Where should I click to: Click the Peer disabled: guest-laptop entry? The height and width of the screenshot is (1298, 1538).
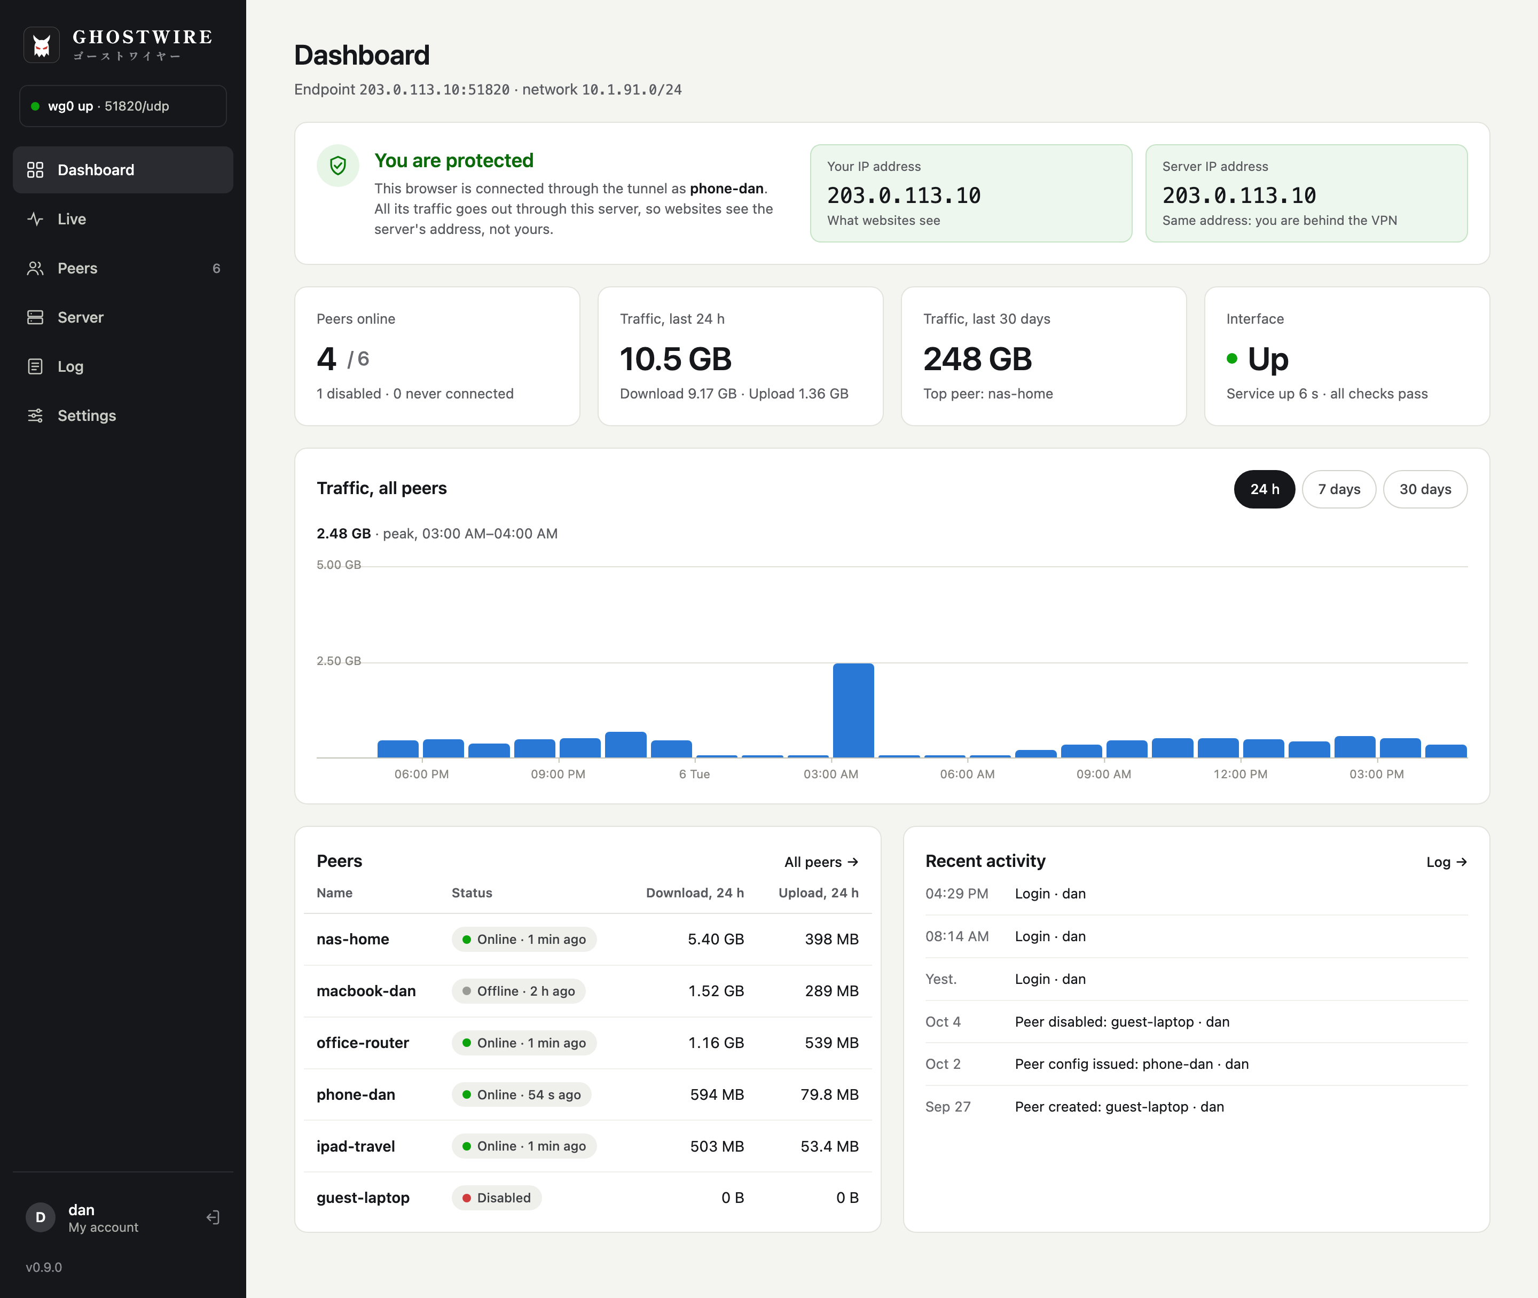pos(1196,1022)
